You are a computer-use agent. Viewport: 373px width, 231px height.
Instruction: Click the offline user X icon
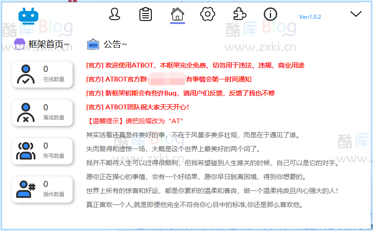[26, 112]
